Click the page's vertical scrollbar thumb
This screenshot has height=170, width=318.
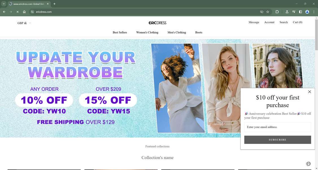click(x=316, y=34)
